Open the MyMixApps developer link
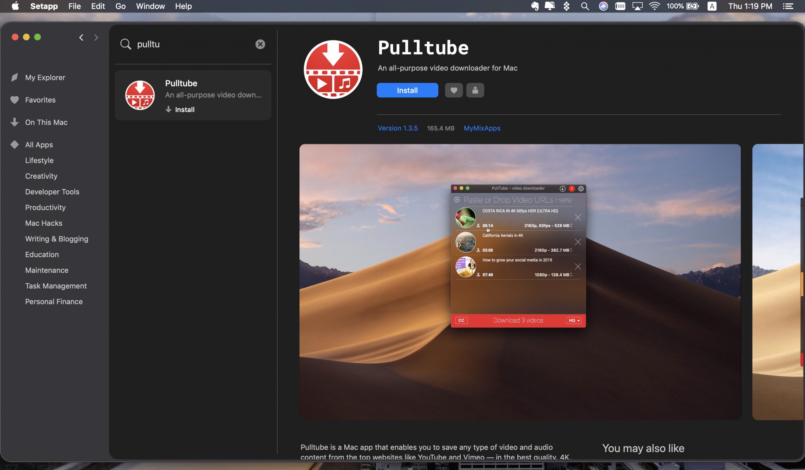The width and height of the screenshot is (805, 470). 482,128
